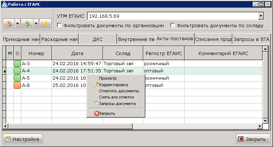Open the Внутренние перемещения tab
This screenshot has width=273, height=147.
[x=136, y=39]
